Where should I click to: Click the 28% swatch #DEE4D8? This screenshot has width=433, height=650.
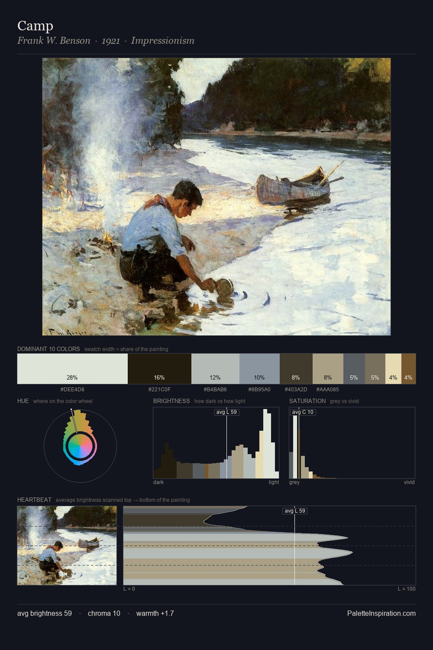click(72, 369)
